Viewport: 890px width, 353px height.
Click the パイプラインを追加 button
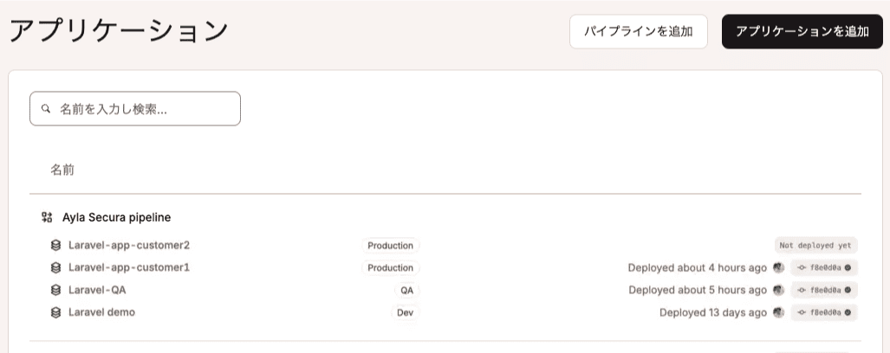pyautogui.click(x=639, y=32)
